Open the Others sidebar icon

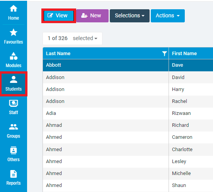(x=14, y=150)
